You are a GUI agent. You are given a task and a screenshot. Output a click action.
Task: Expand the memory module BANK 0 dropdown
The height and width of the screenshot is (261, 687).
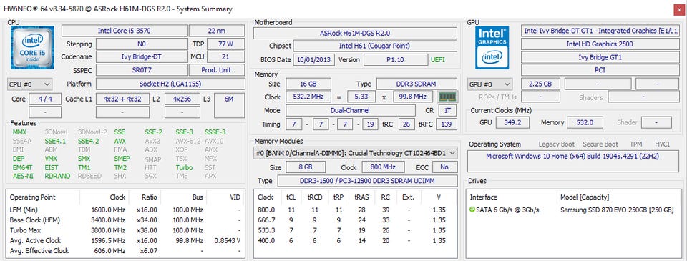coord(356,153)
